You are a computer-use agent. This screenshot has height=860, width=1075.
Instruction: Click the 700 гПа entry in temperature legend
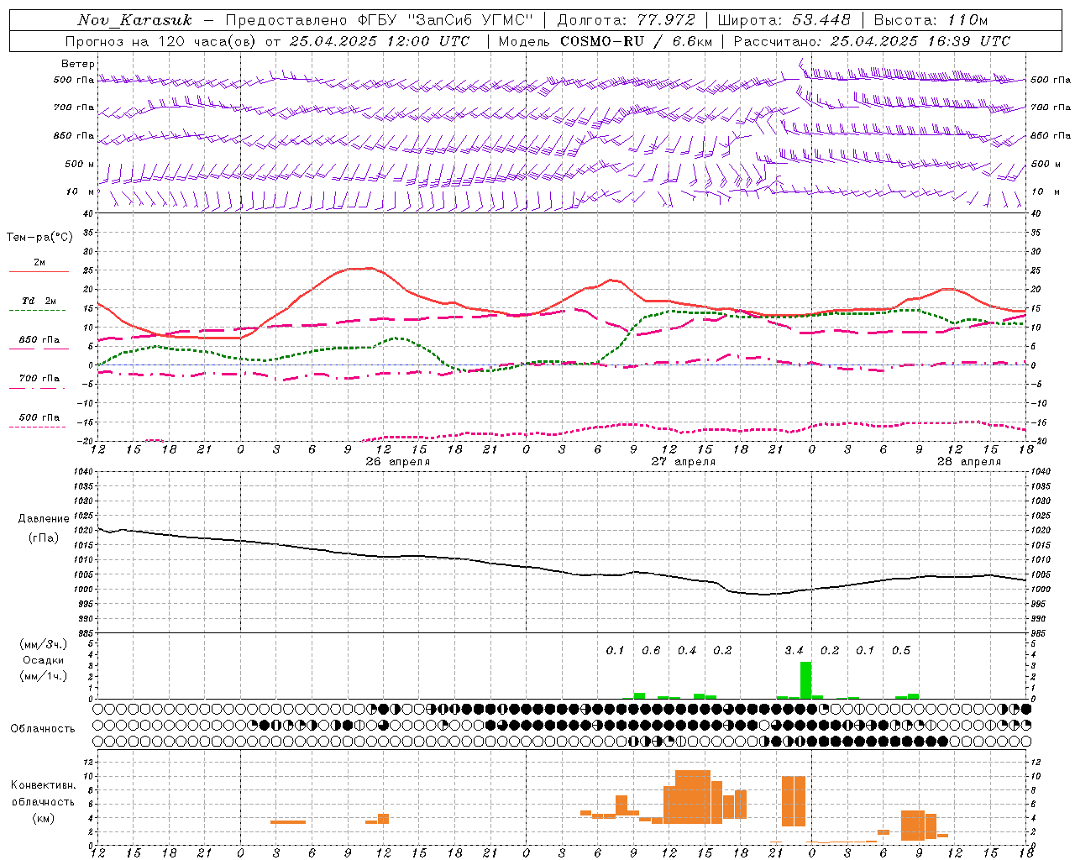coord(39,378)
